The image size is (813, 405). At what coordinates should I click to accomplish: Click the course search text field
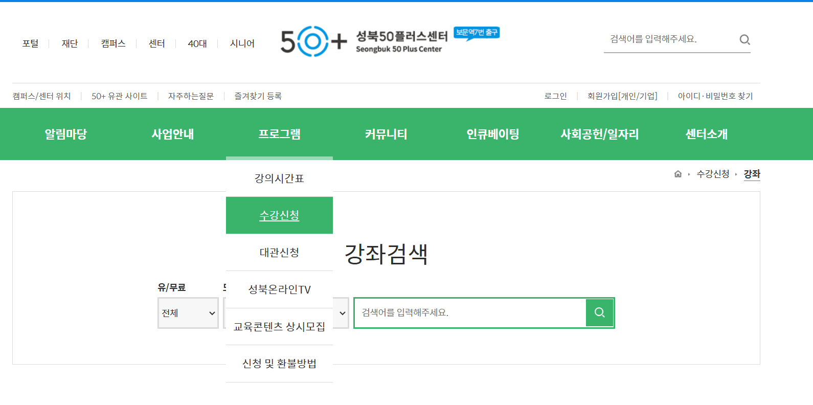469,312
